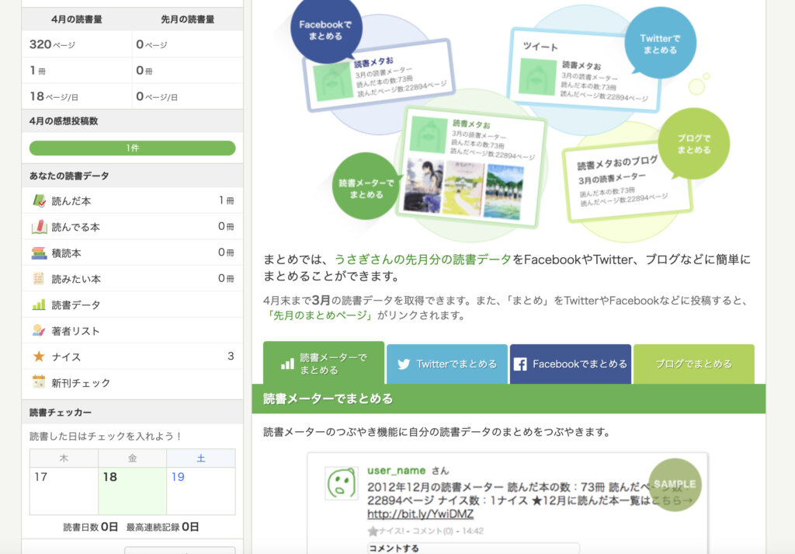Check reading day 19 in calendar
The width and height of the screenshot is (795, 554).
coord(201,491)
